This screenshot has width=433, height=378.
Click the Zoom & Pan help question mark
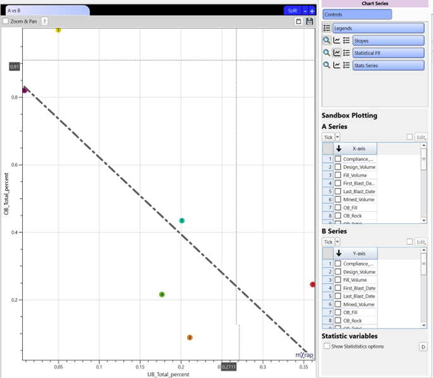pos(45,22)
